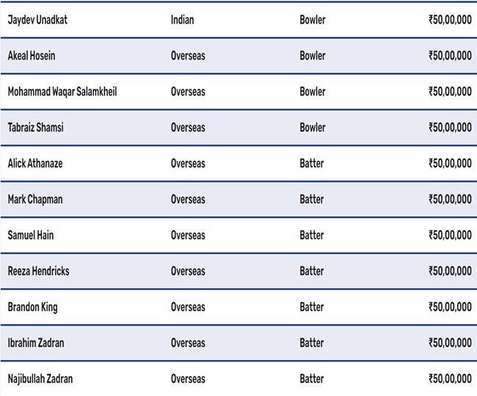
Task: Select the Ibrahim Zadran name cell
Action: [37, 343]
